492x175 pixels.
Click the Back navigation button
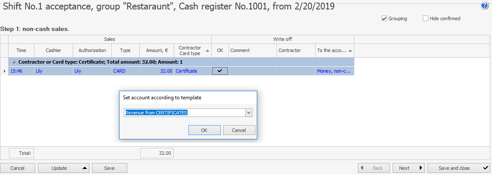coord(374,168)
